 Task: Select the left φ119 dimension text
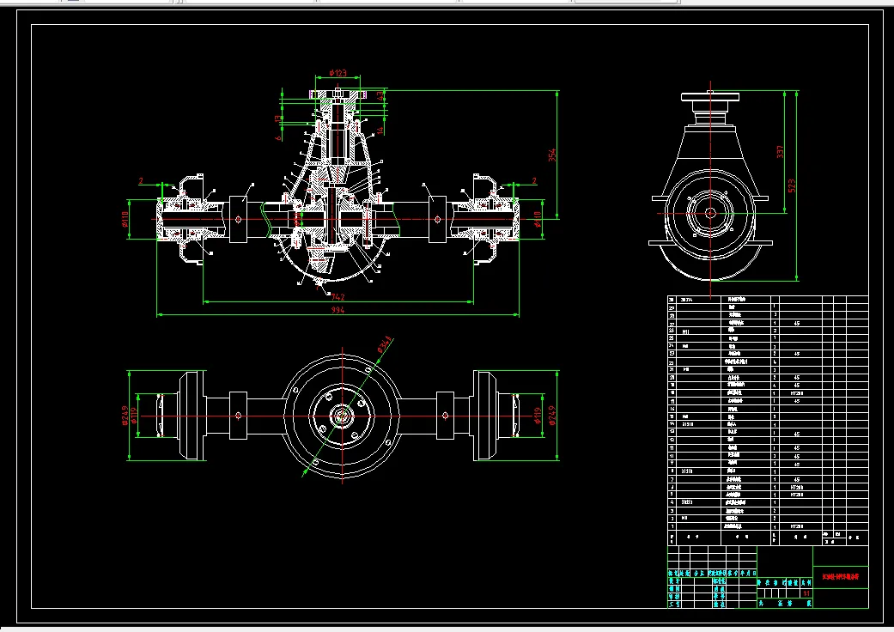[134, 416]
